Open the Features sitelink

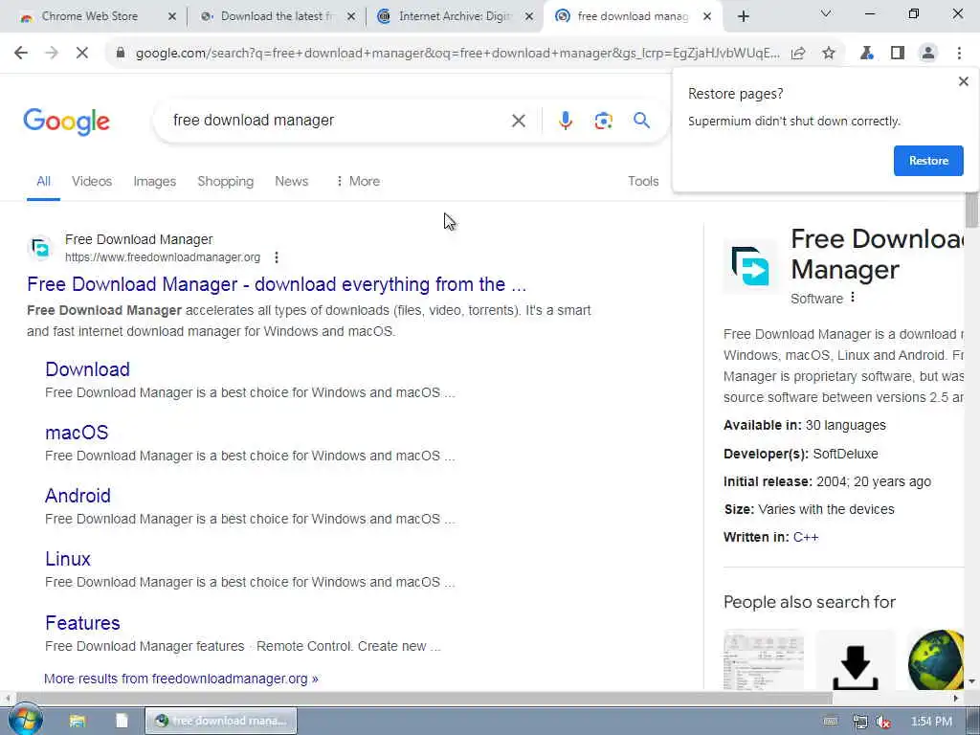click(82, 623)
